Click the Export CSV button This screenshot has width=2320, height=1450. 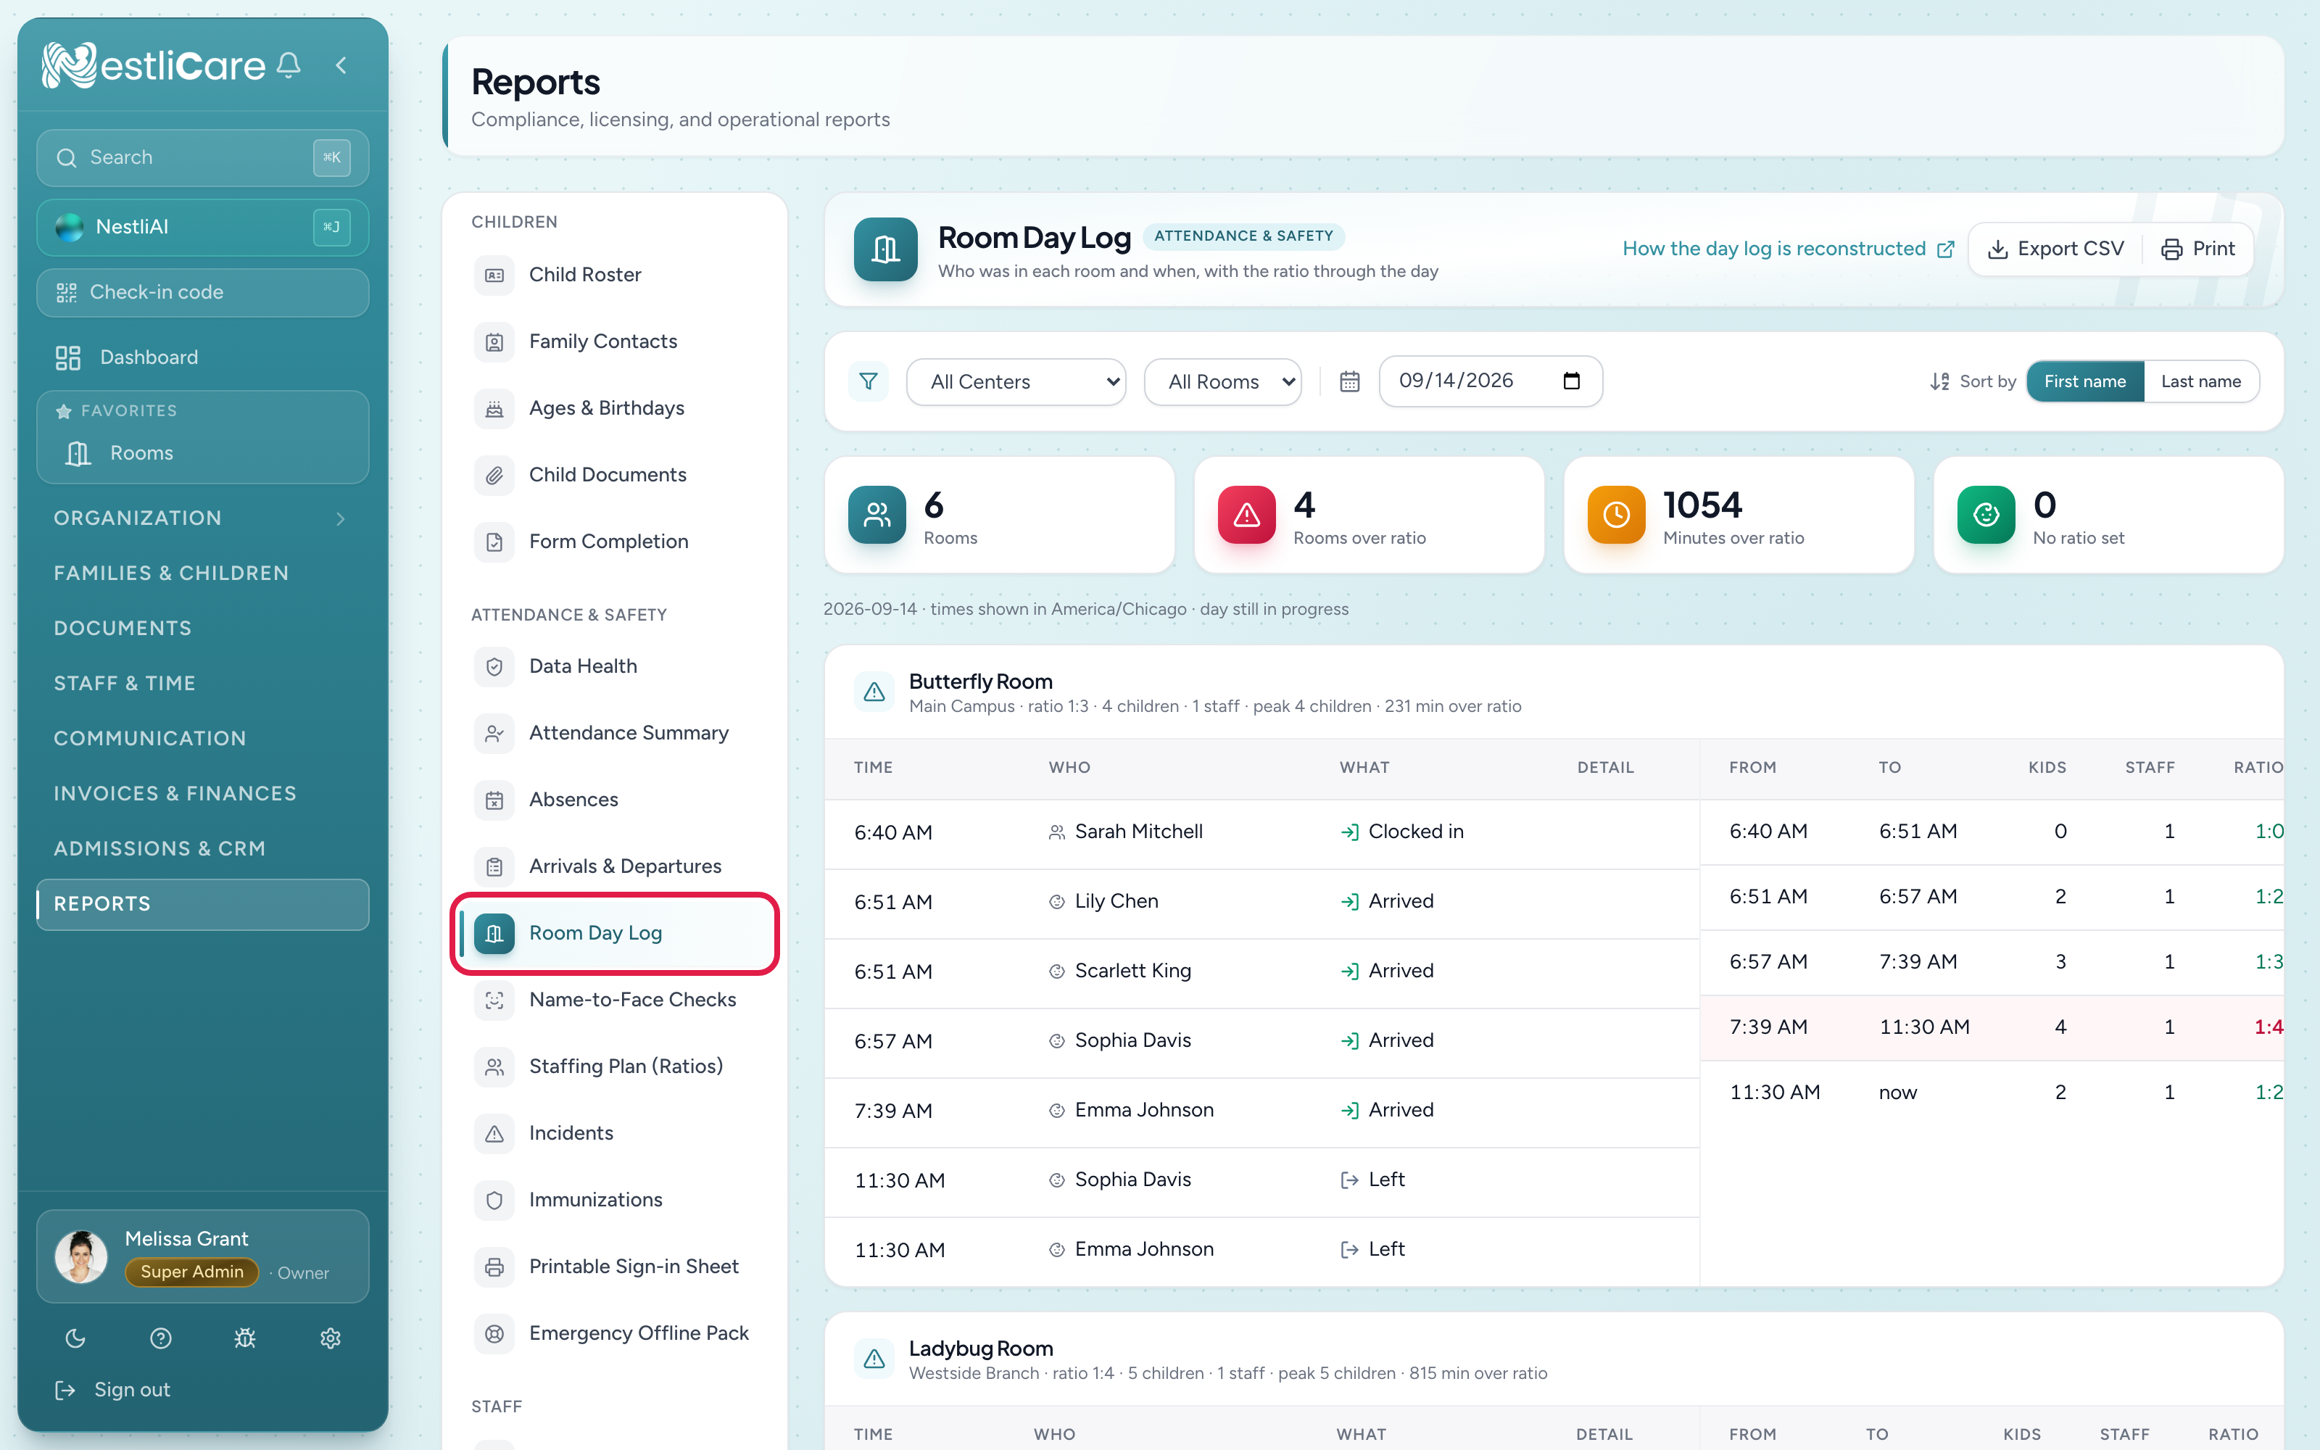2055,249
